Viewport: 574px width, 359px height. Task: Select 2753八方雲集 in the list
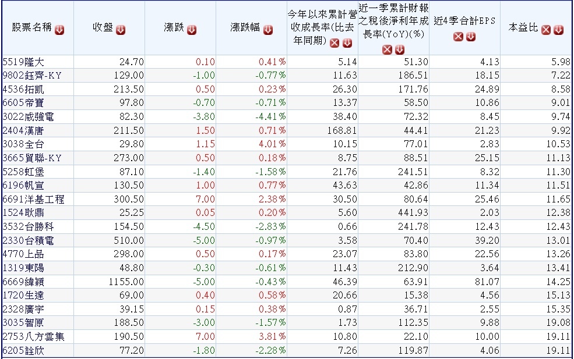(33, 337)
